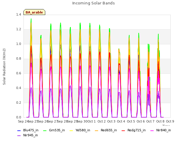Click the 1.2 y-axis tick label
Screen dimensions: 188x141
point(19,29)
